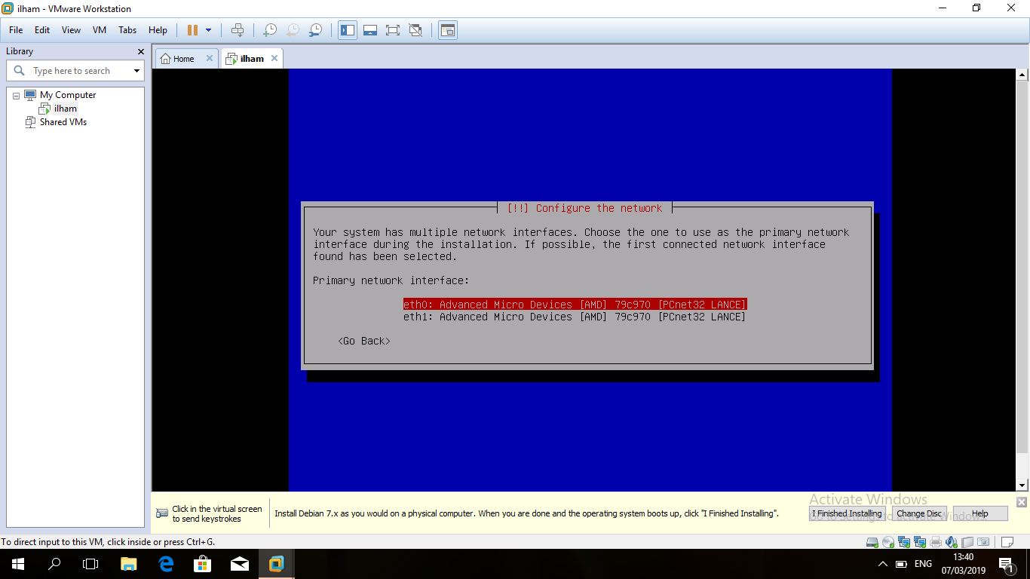Open the File menu
Image resolution: width=1030 pixels, height=579 pixels.
click(16, 30)
